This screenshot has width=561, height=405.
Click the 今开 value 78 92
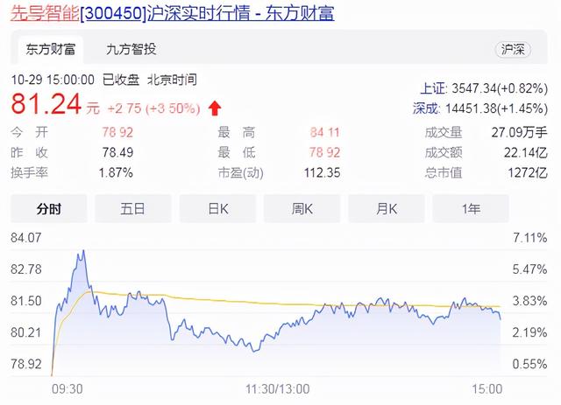point(117,132)
